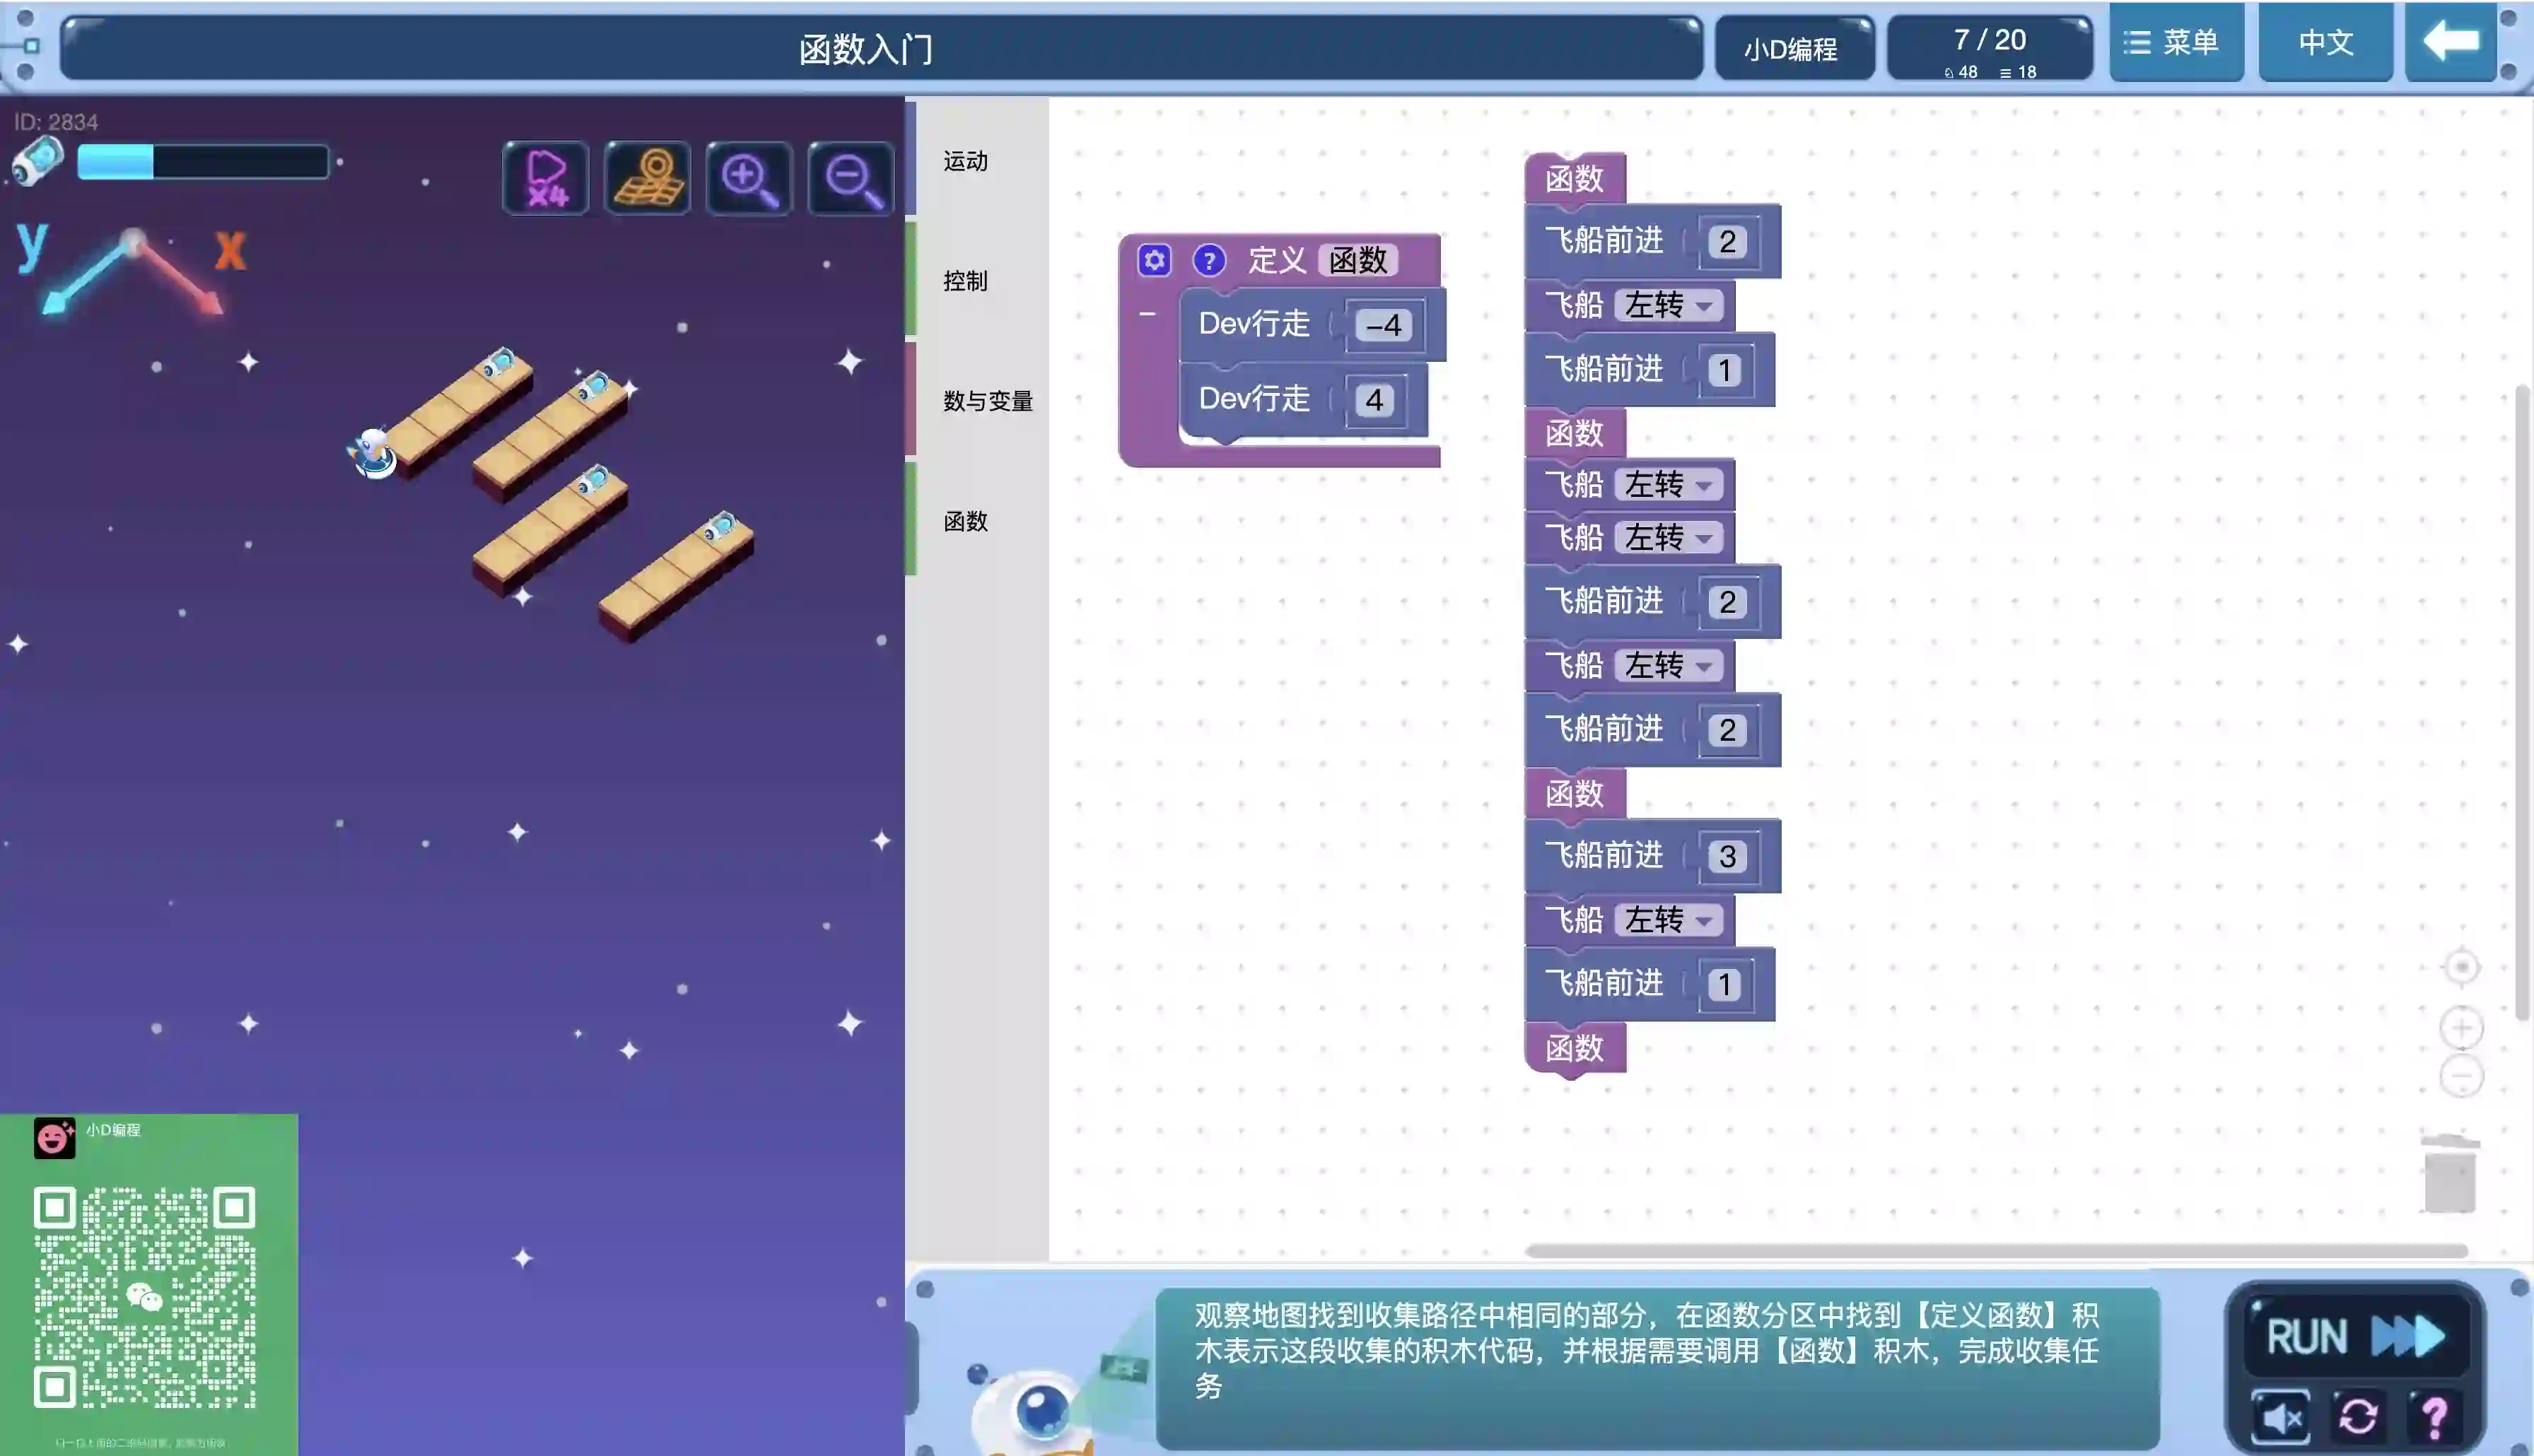The height and width of the screenshot is (1456, 2534).
Task: Click the purple help question mark
Action: [2434, 1416]
